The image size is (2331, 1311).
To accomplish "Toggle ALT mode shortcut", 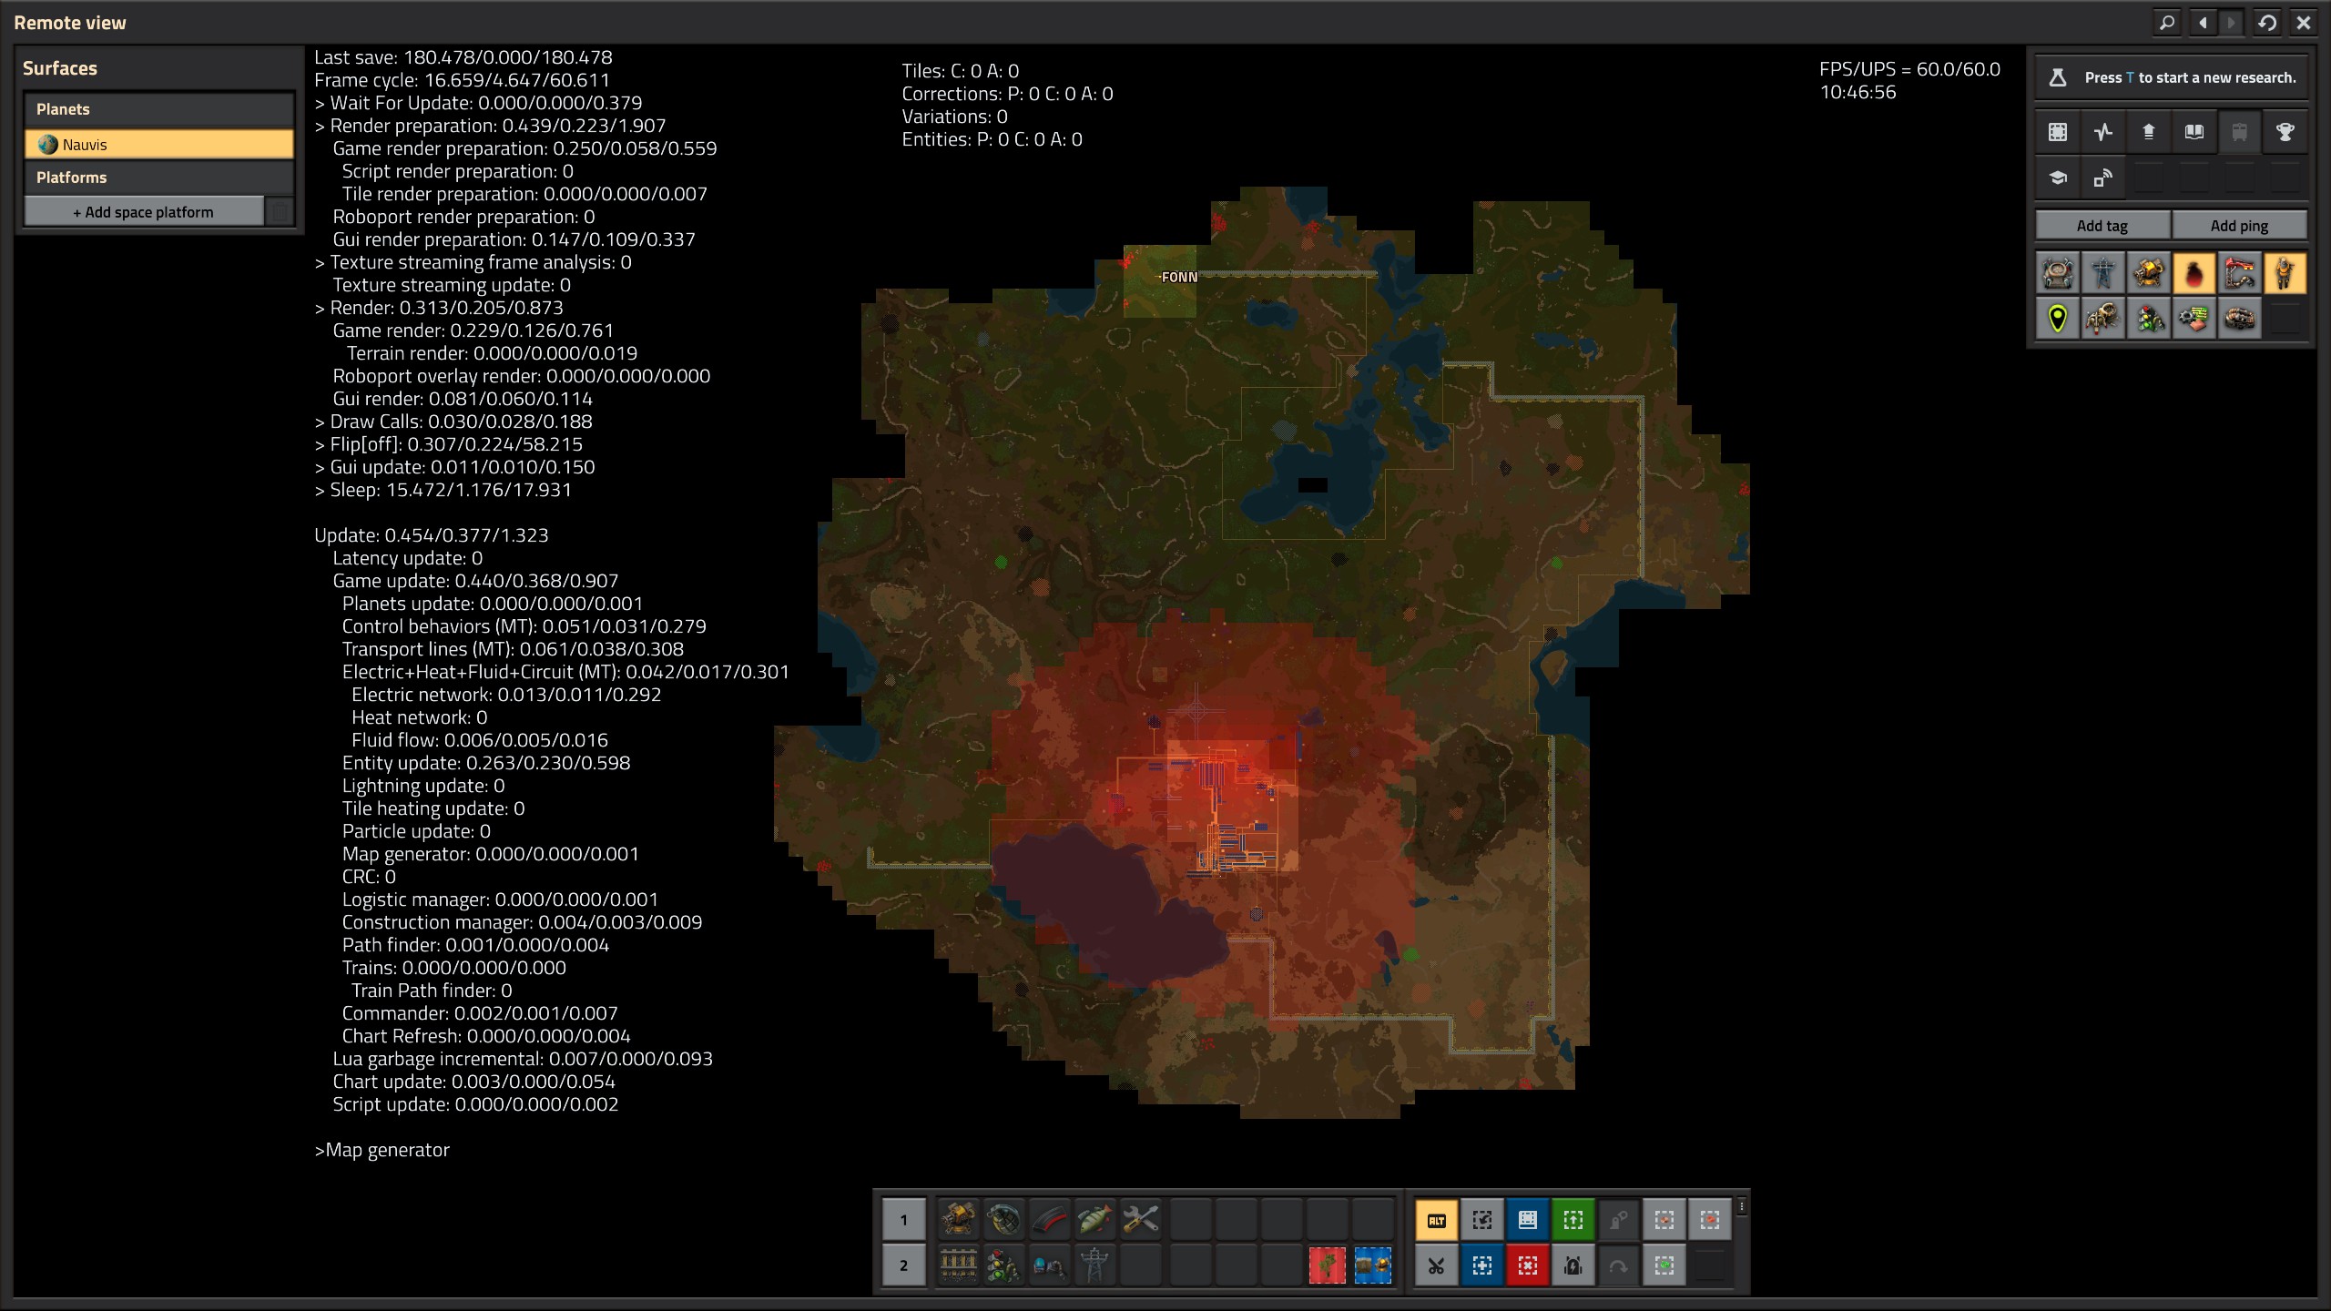I will (1437, 1220).
